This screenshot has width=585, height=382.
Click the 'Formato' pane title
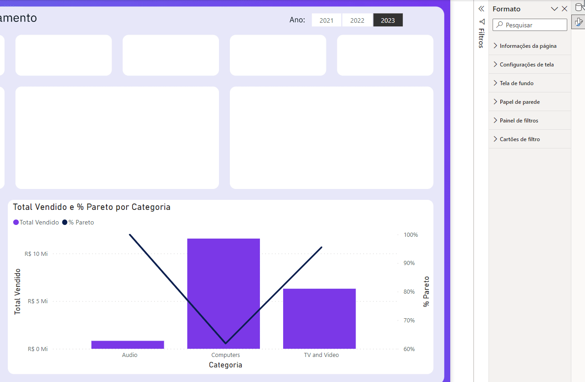tap(506, 9)
